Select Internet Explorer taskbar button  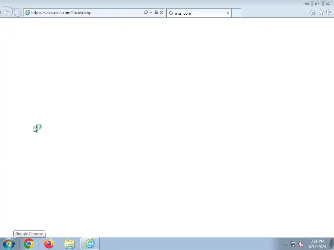click(x=90, y=243)
